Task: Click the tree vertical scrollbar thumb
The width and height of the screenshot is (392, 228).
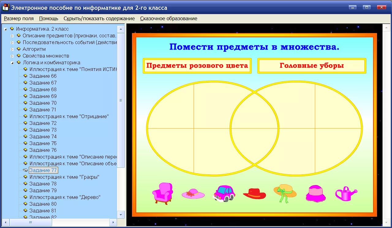Action: point(121,100)
